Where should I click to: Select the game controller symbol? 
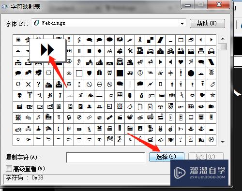tap(48, 129)
